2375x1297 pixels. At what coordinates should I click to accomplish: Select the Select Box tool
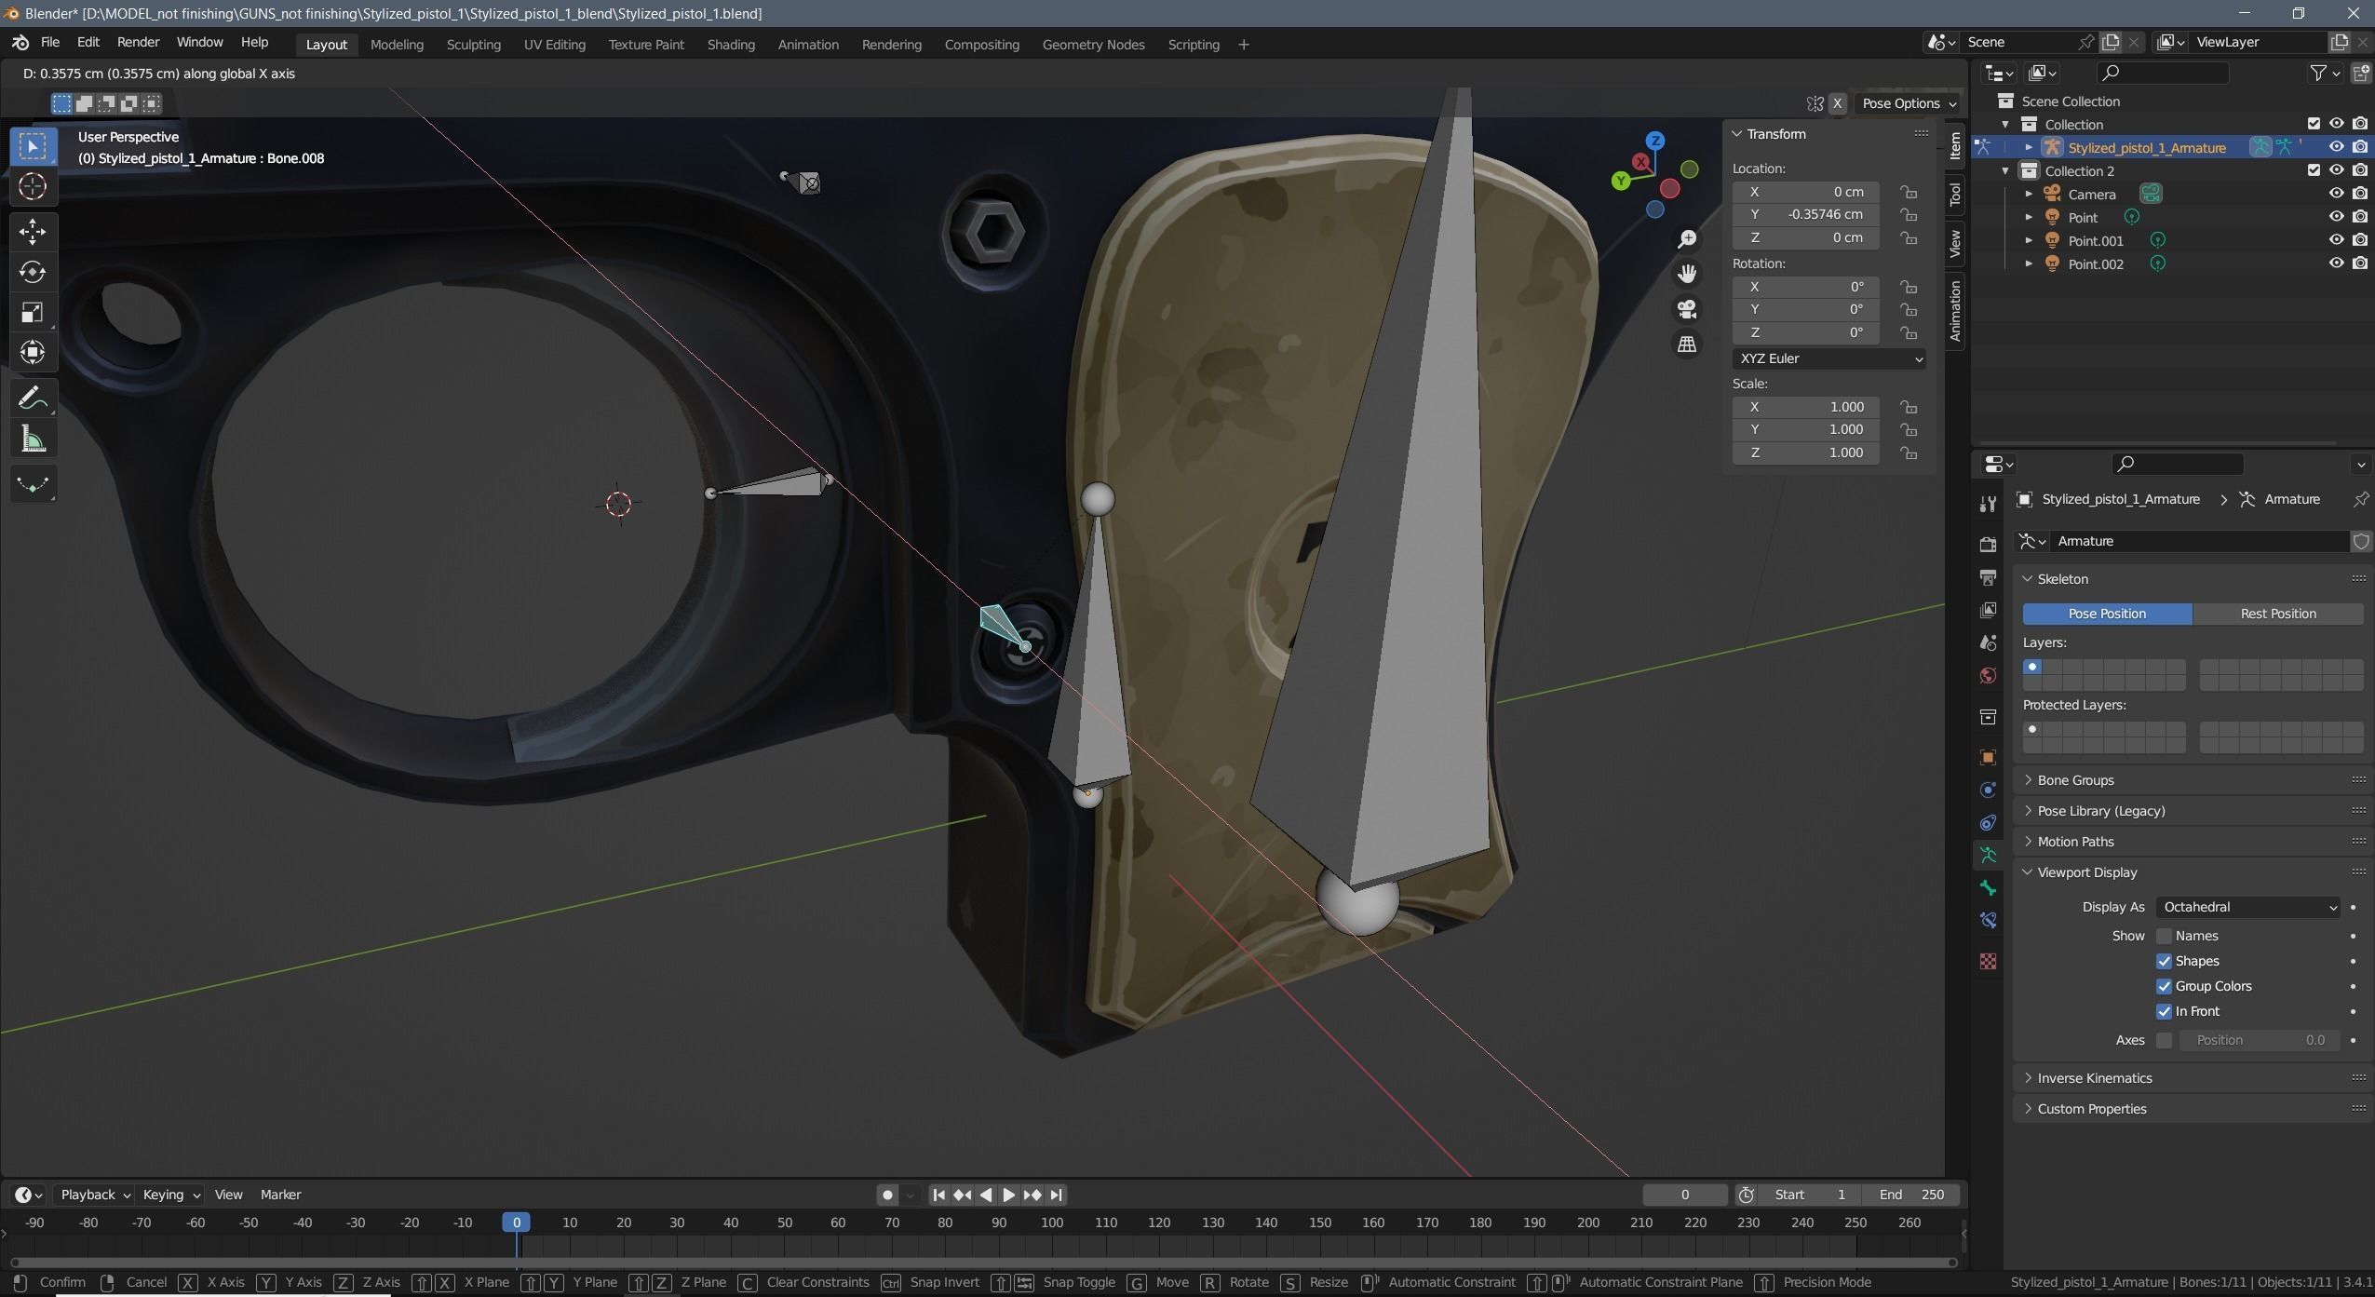point(33,146)
